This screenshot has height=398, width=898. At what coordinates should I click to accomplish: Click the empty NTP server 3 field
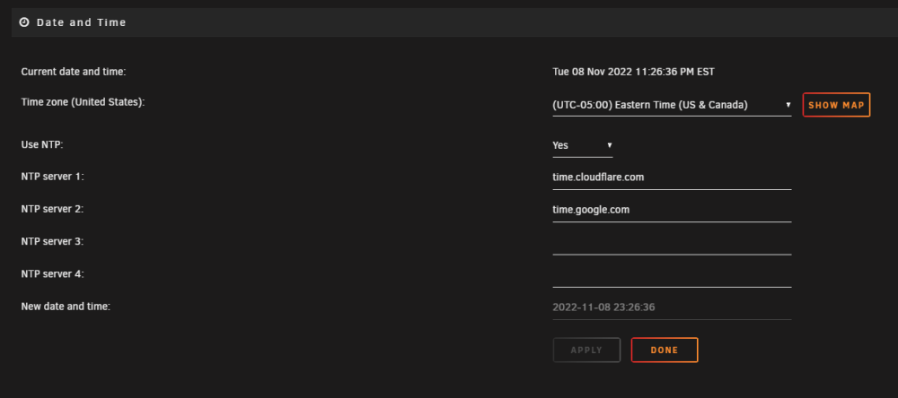point(672,243)
